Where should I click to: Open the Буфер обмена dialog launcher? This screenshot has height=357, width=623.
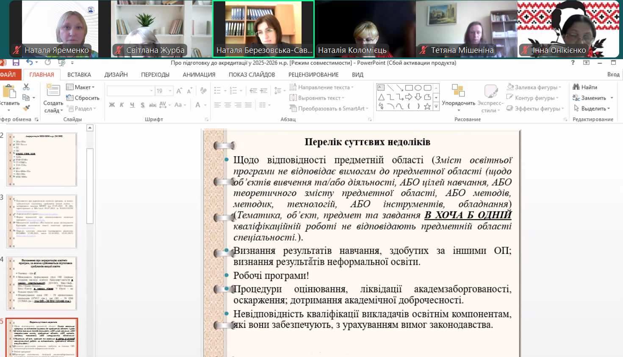(36, 119)
